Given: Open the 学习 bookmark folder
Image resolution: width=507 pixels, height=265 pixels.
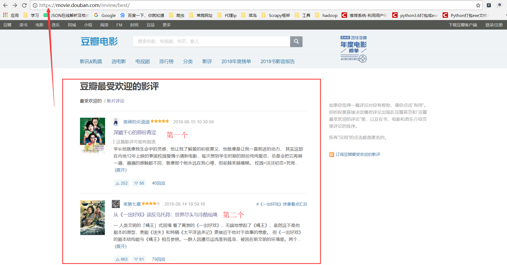Looking at the screenshot, I should click(31, 15).
